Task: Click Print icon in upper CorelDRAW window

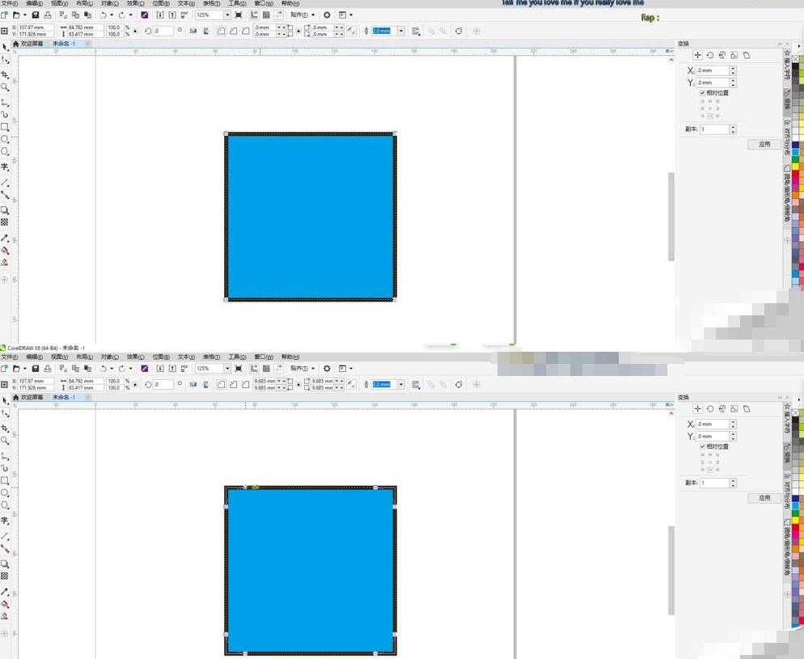Action: pos(48,15)
